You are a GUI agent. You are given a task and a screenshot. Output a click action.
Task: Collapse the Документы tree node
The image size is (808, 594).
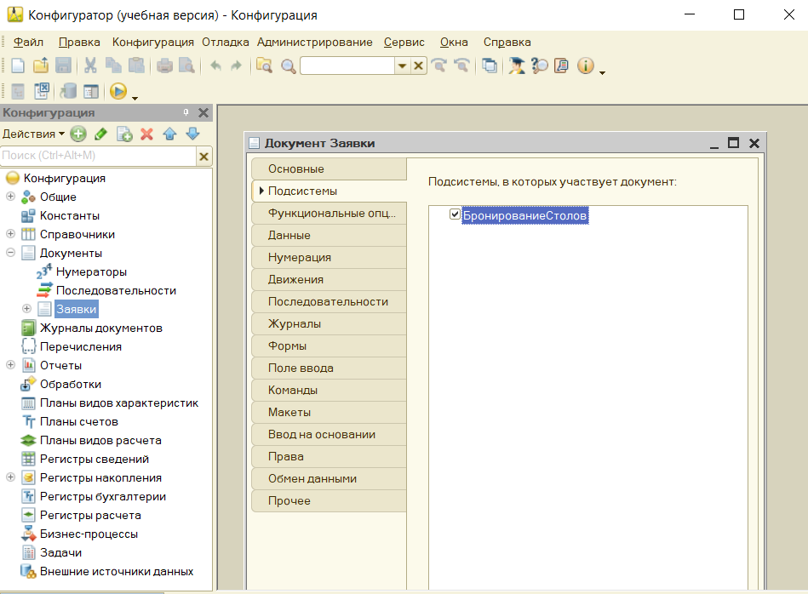pyautogui.click(x=11, y=253)
